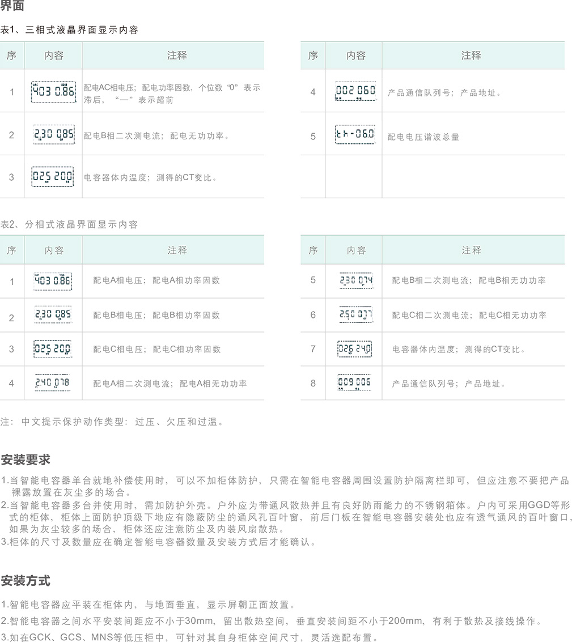
Task: Click the '表2、分相式液晶界面显示内容' table caption
Action: 69,224
